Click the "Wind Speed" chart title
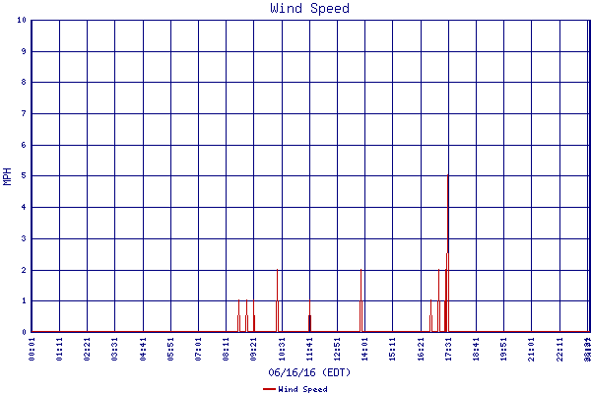This screenshot has width=591, height=394. tap(310, 8)
